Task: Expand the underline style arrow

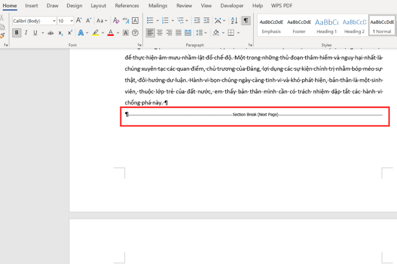Action: (43, 33)
